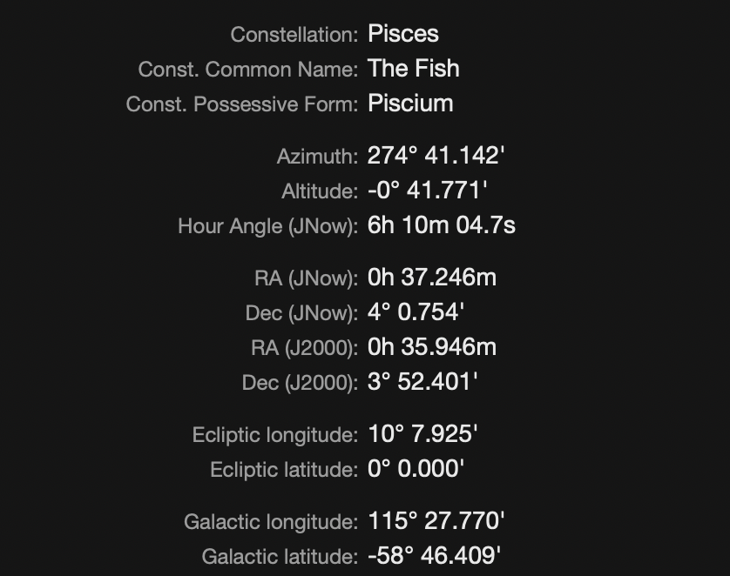Click the Constellation value Pisces
This screenshot has width=730, height=576.
coord(402,34)
